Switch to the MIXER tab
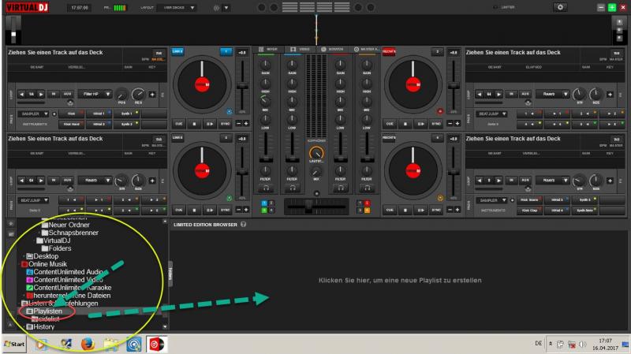Viewport: 631px width, 354px height. pyautogui.click(x=268, y=49)
